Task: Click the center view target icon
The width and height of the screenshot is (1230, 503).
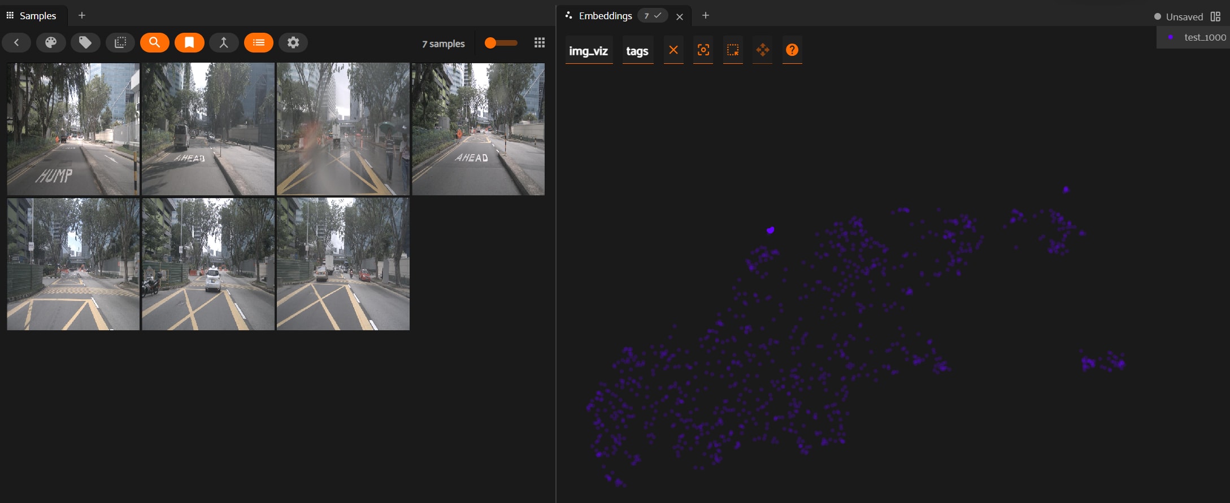Action: [x=703, y=50]
